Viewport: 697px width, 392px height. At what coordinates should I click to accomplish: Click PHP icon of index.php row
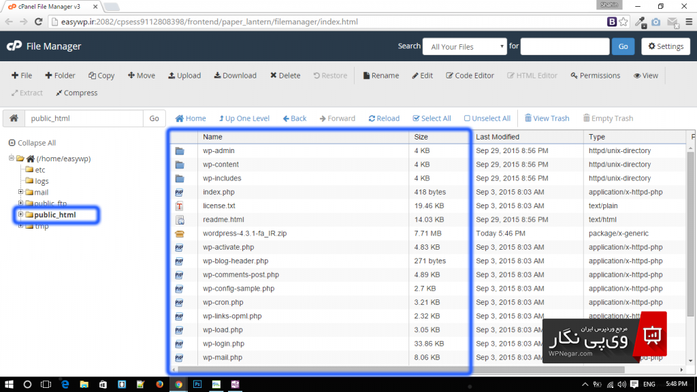179,193
